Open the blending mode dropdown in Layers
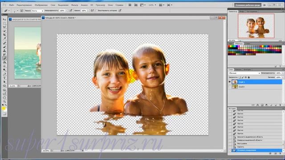Screen dimensions: 285x160 (244, 73)
